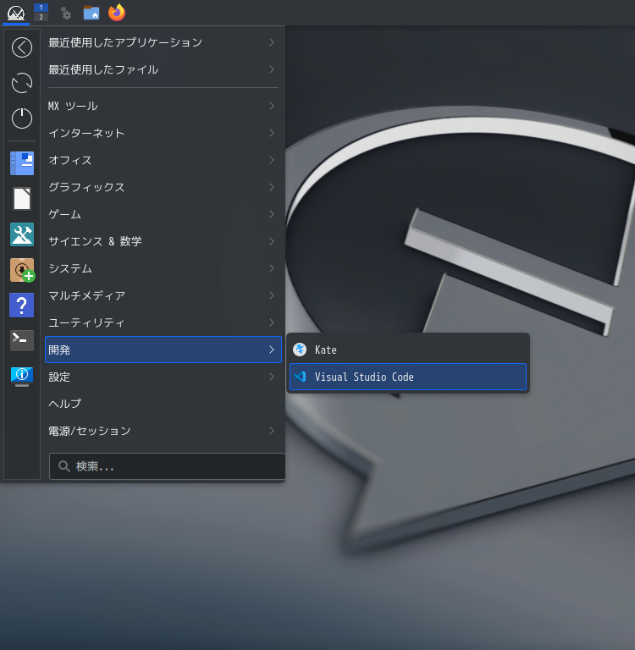Click the arrow beside インターネット
The width and height of the screenshot is (635, 650).
[272, 133]
